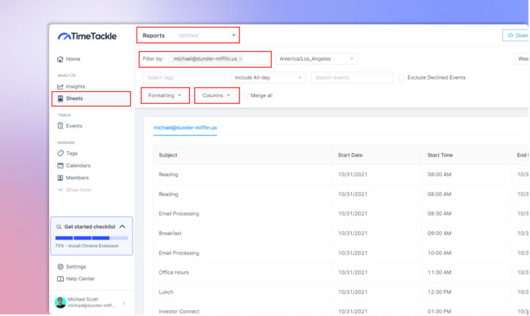Click the Install Chrome Extension text
Image resolution: width=530 pixels, height=316 pixels.
[94, 246]
